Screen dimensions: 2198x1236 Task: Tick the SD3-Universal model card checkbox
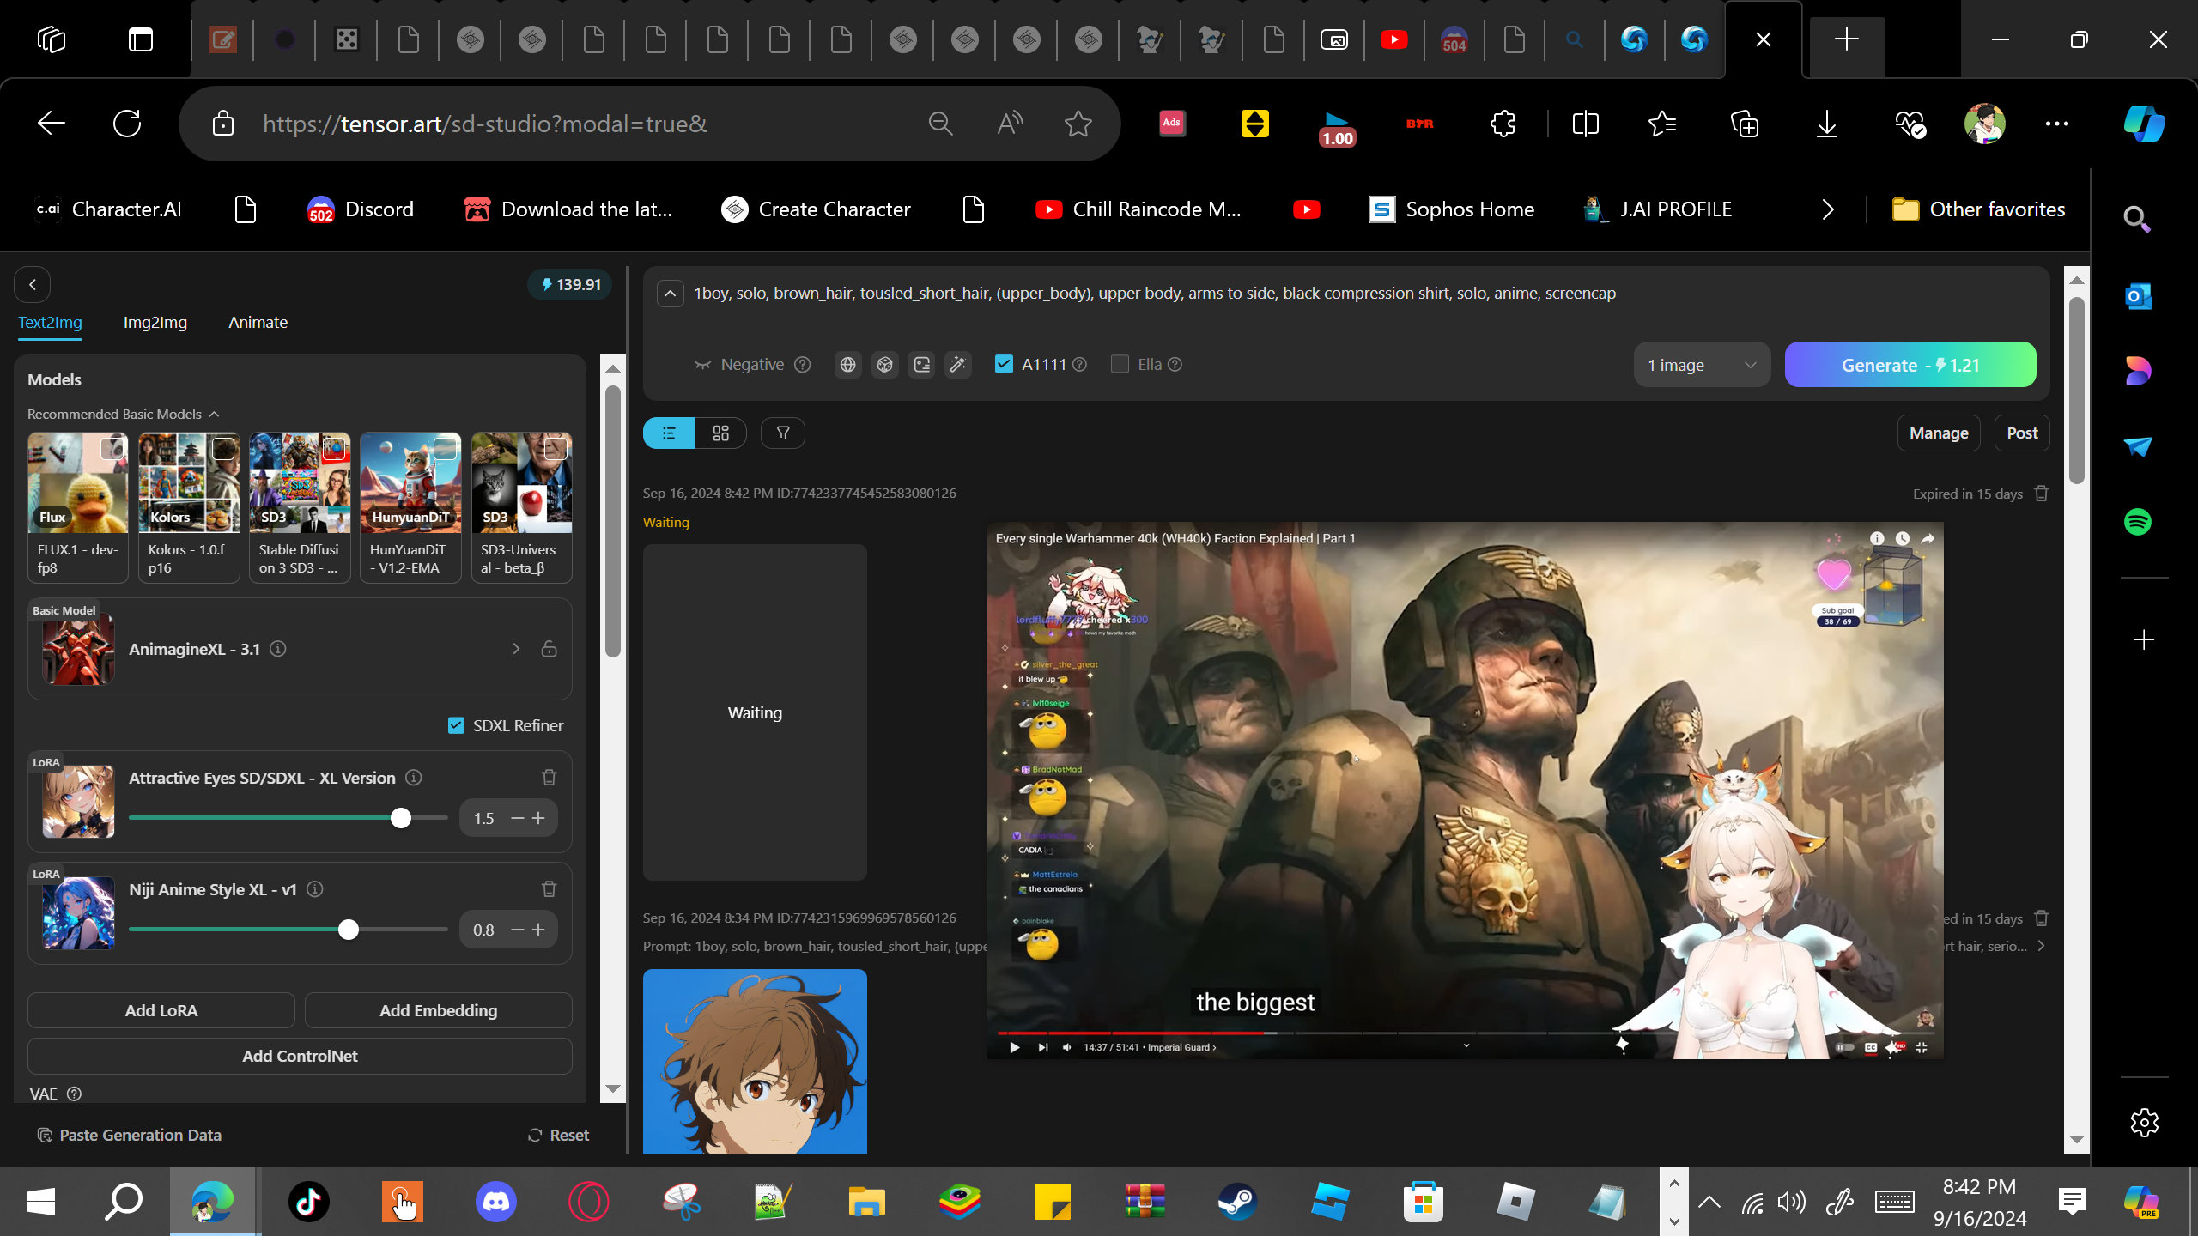click(x=556, y=448)
